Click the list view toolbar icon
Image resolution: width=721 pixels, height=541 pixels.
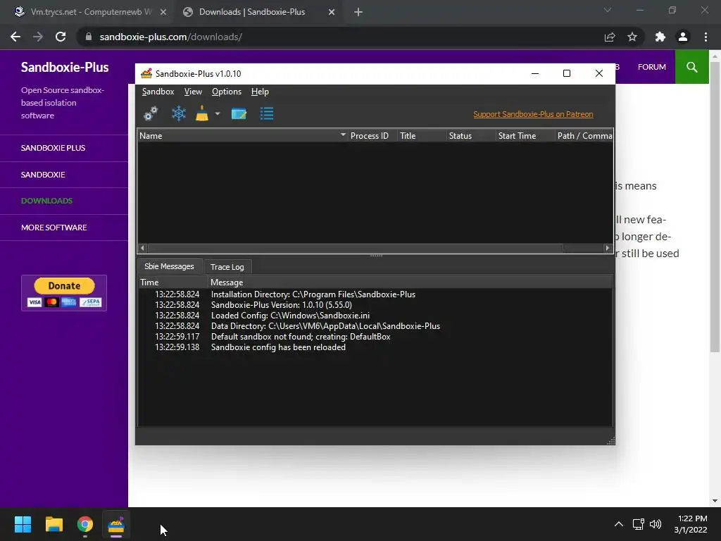click(x=267, y=113)
